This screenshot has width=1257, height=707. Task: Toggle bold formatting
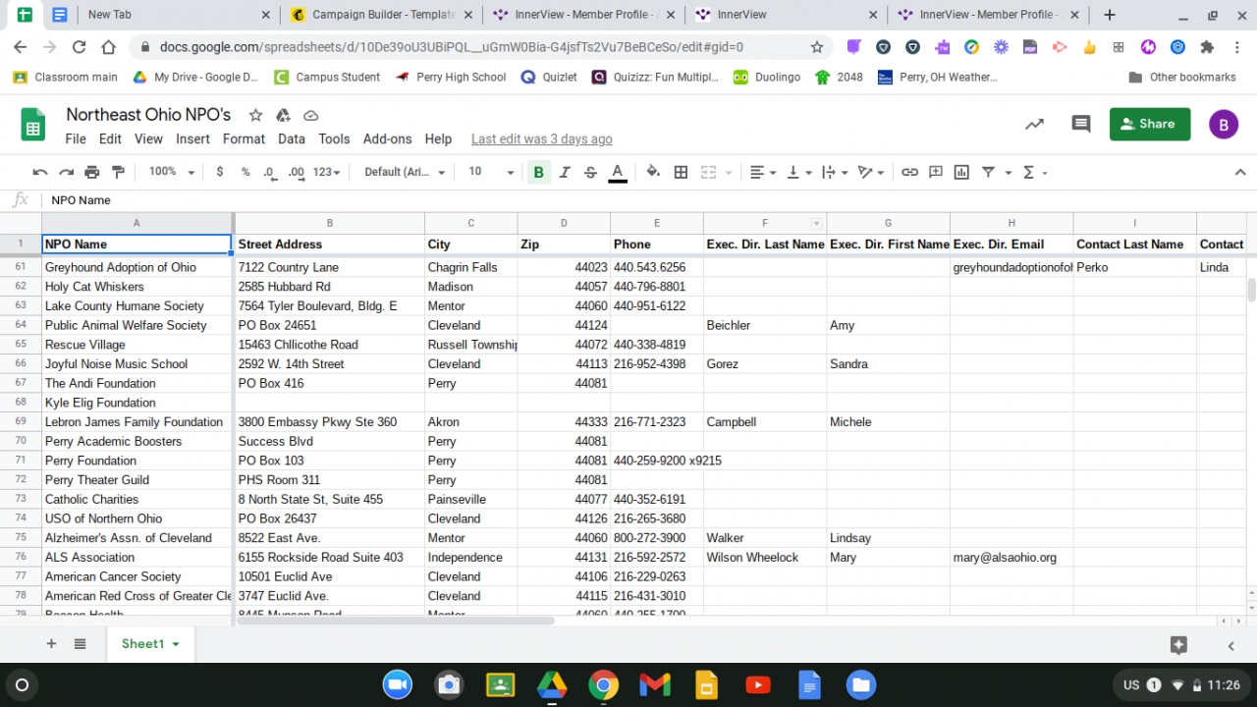click(538, 172)
